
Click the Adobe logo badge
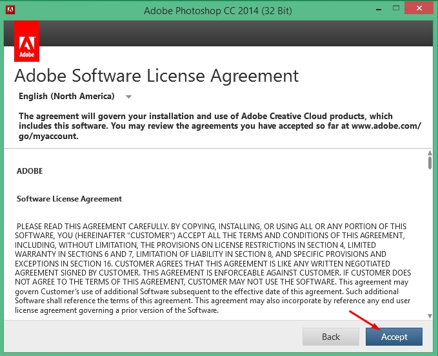[27, 41]
